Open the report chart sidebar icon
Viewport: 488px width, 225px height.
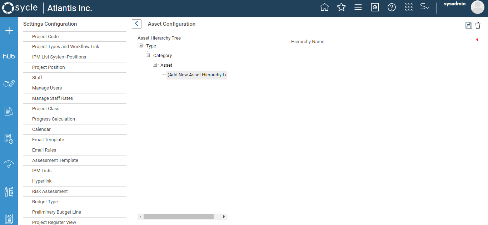point(9,219)
